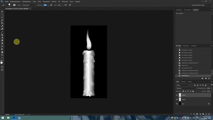
Task: Click the foreground color swatch
Action: (x=1, y=63)
